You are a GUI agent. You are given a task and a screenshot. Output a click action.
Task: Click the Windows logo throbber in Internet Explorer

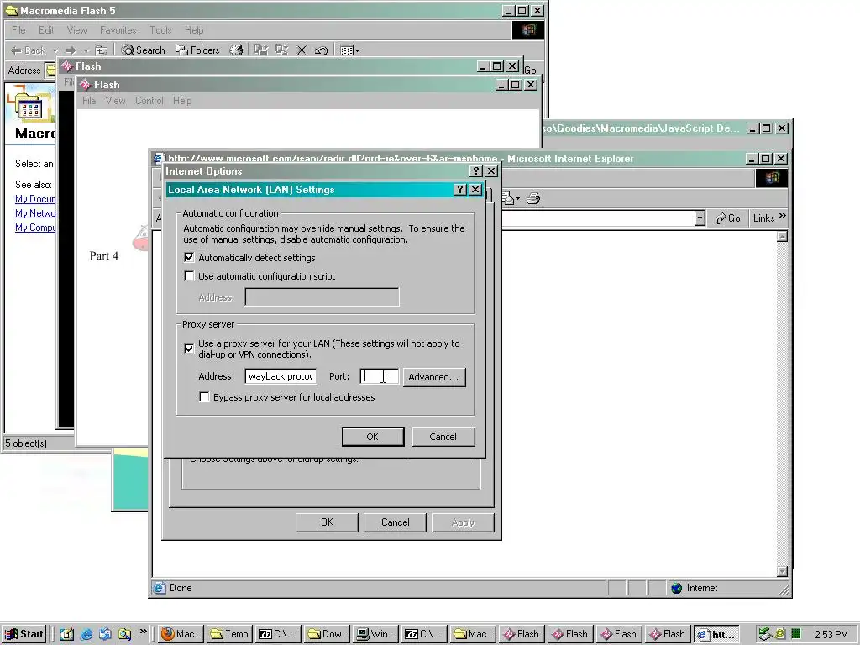click(x=772, y=178)
